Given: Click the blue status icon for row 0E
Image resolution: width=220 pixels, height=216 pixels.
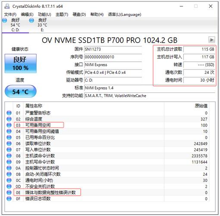Looking at the screenshot, I should [9, 192].
